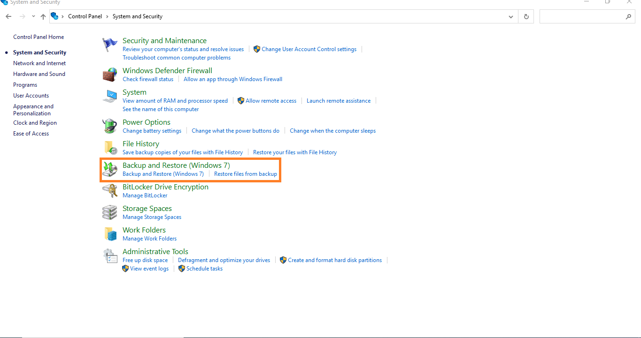This screenshot has height=338, width=641.
Task: Open Clock and Region category
Action: tap(35, 123)
